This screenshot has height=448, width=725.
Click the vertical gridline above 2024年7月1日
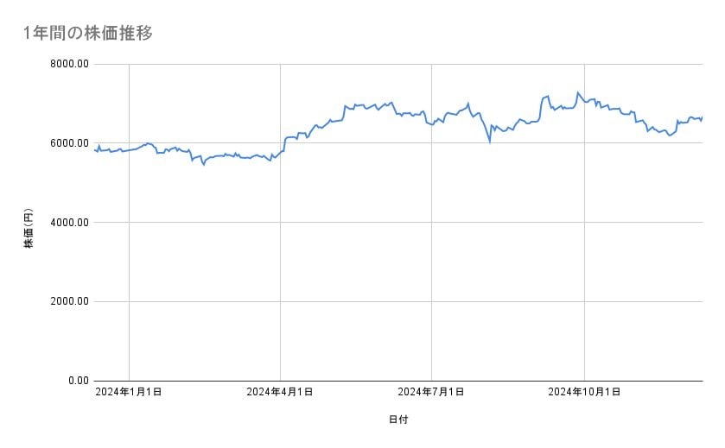431,259
